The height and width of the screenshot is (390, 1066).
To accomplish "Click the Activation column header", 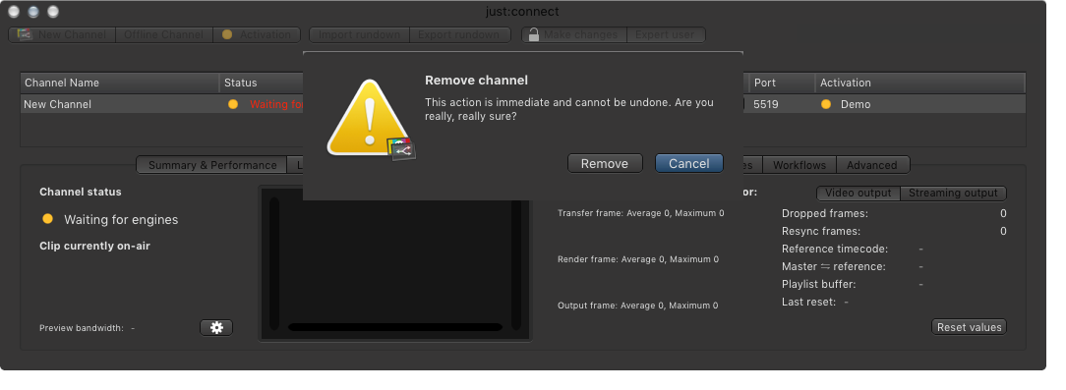I will point(919,83).
